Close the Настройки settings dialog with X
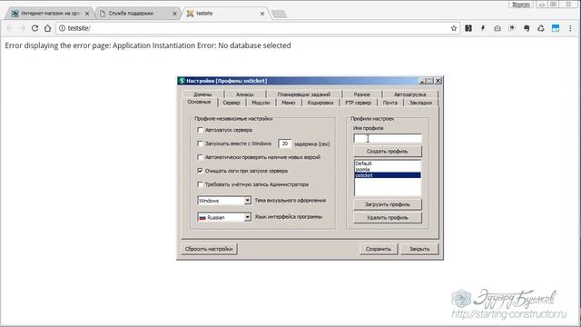The image size is (581, 327). [x=438, y=81]
